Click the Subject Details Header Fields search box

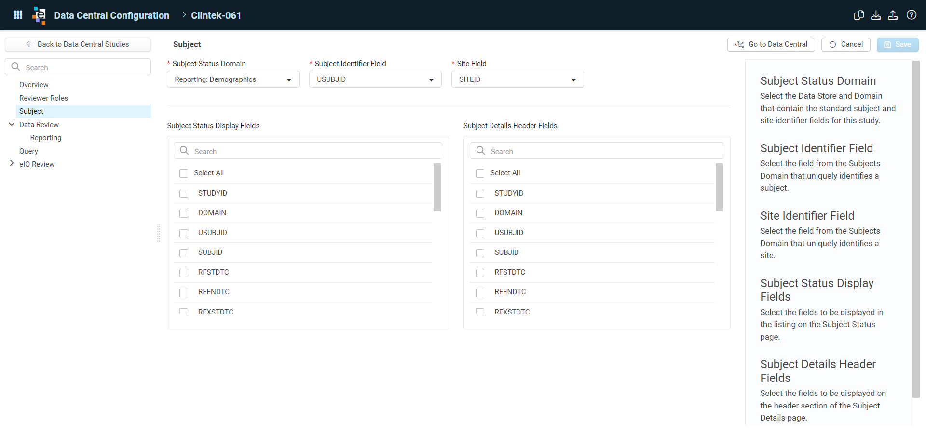597,151
